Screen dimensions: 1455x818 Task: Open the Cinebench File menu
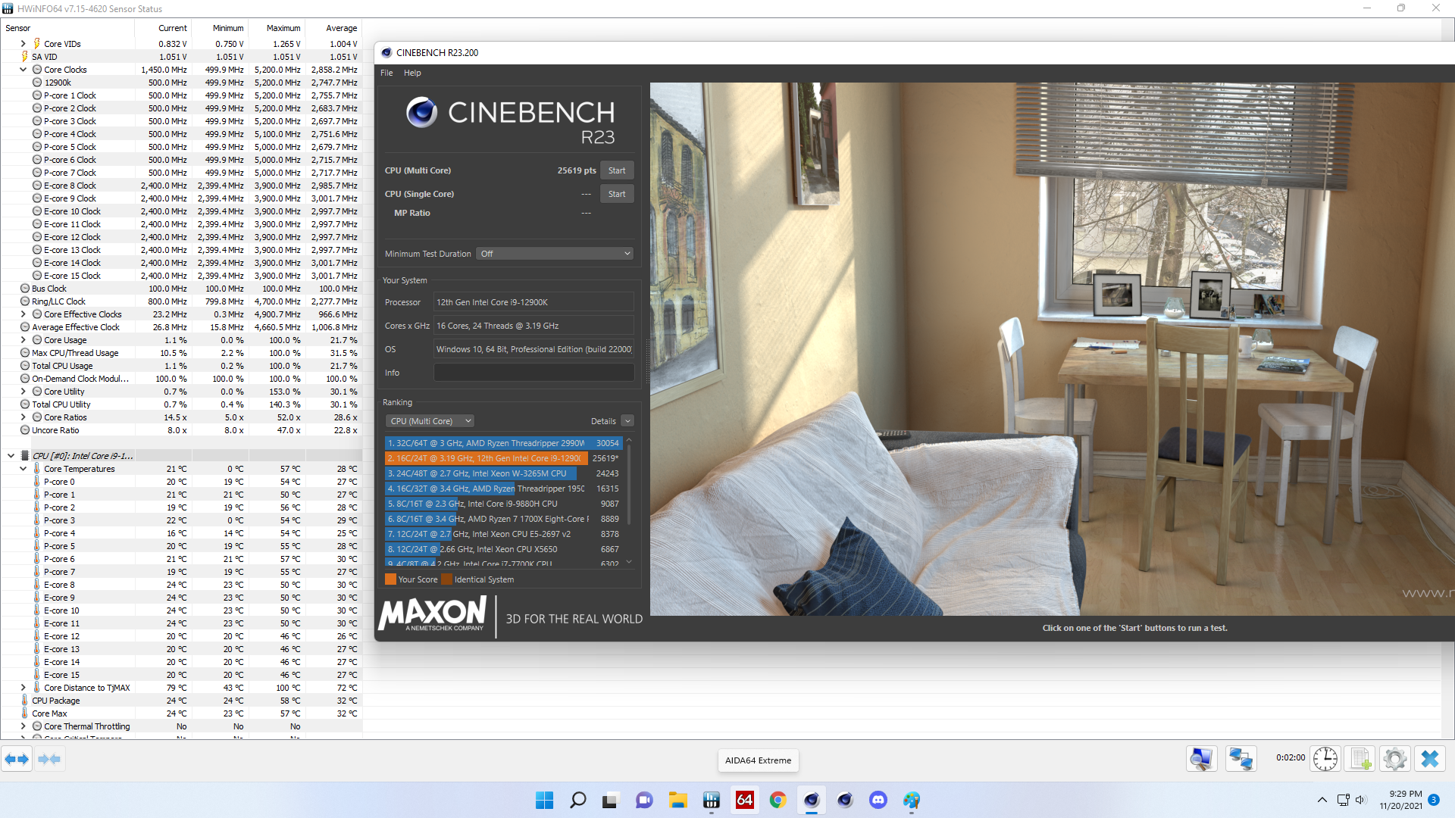coord(386,73)
